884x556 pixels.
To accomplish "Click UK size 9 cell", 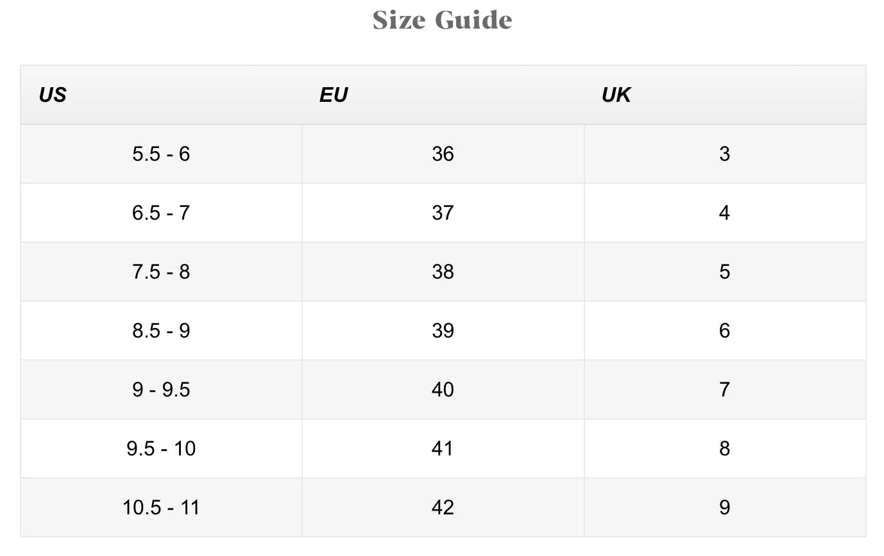I will 724,507.
